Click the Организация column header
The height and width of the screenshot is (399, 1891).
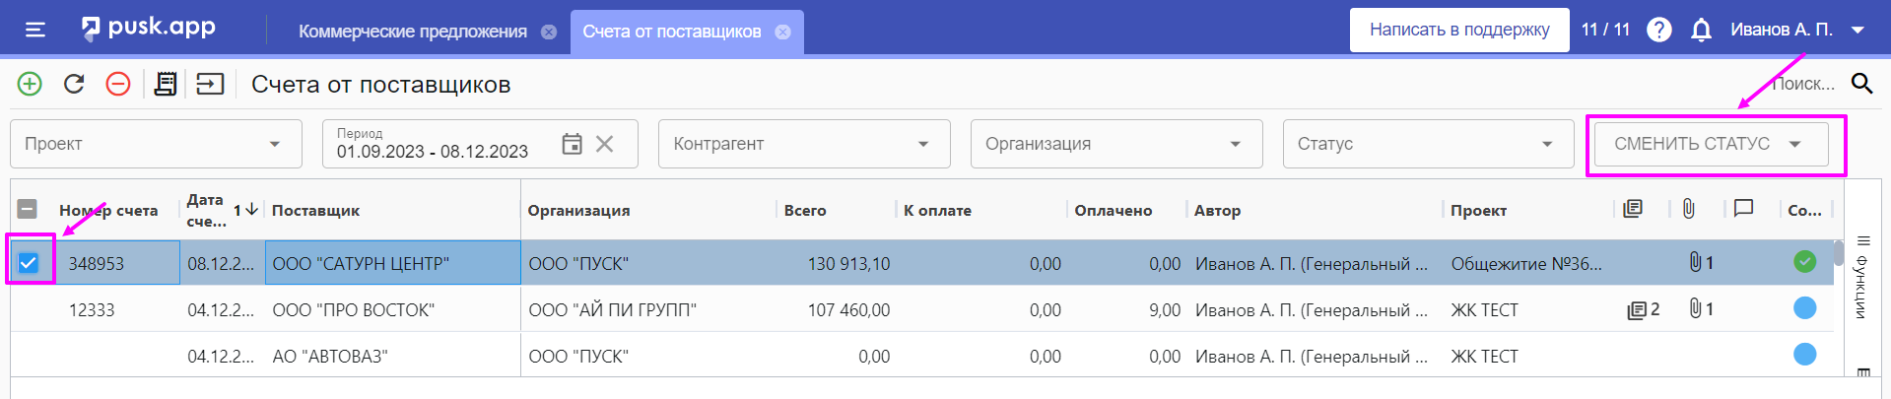click(578, 210)
